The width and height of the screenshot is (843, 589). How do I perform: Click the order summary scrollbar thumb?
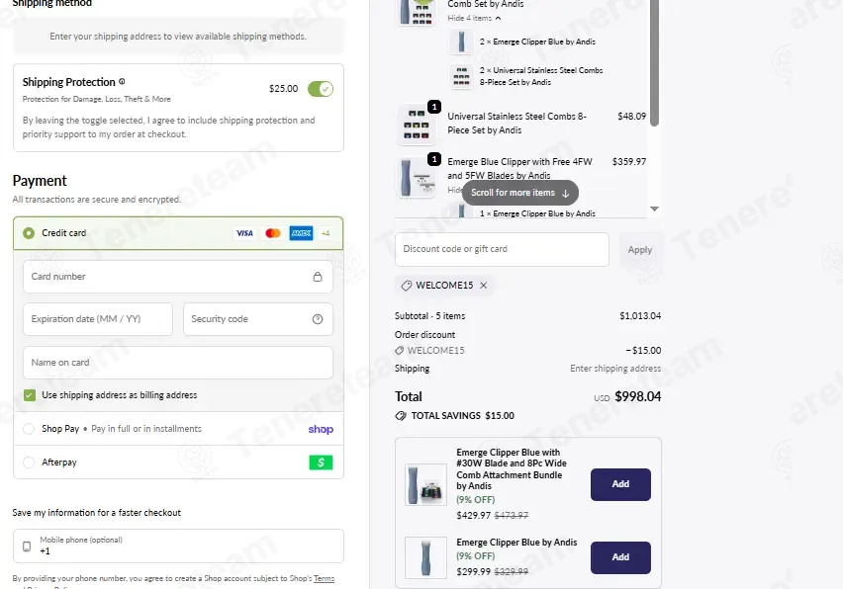click(x=654, y=61)
